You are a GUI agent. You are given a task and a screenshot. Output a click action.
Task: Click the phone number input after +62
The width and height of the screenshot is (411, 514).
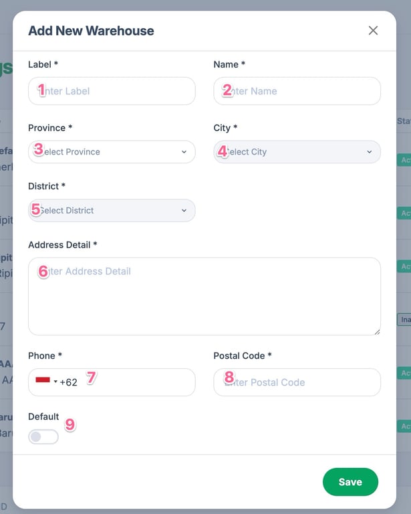134,382
